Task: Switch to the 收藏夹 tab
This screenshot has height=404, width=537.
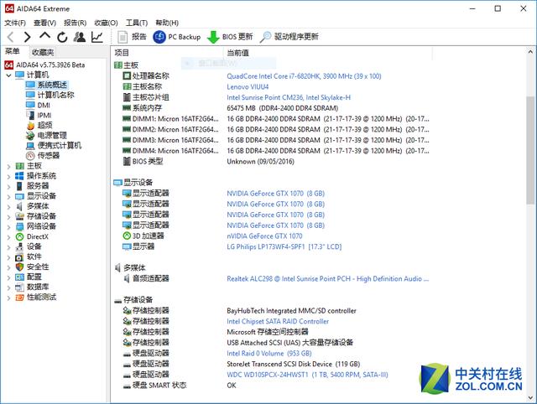Action: (x=43, y=52)
